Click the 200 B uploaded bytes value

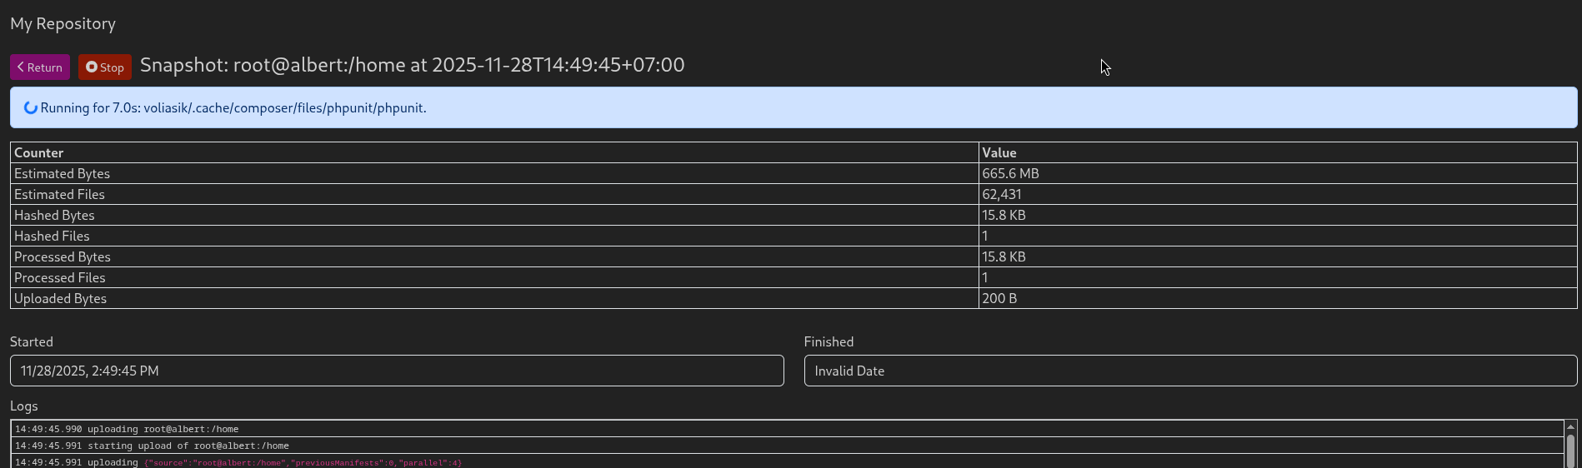(999, 298)
